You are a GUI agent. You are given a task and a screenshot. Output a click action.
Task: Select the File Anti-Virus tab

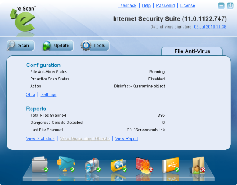tap(192, 51)
